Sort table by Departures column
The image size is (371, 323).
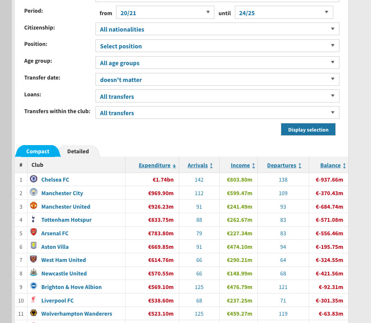click(x=284, y=166)
